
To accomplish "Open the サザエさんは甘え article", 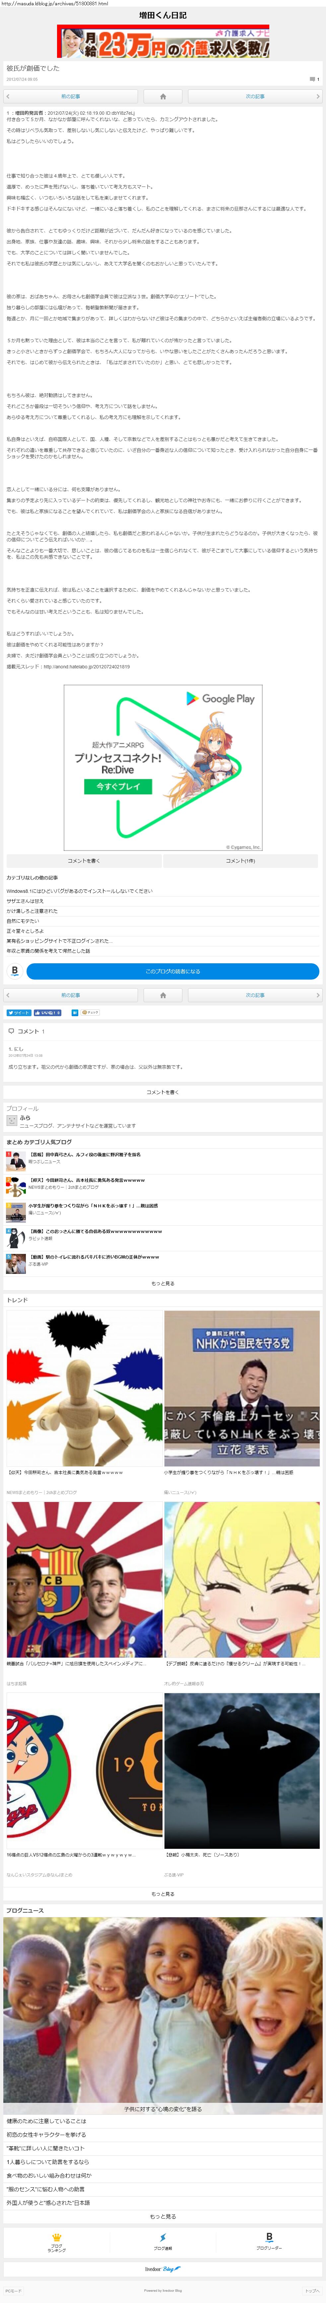I will [25, 901].
